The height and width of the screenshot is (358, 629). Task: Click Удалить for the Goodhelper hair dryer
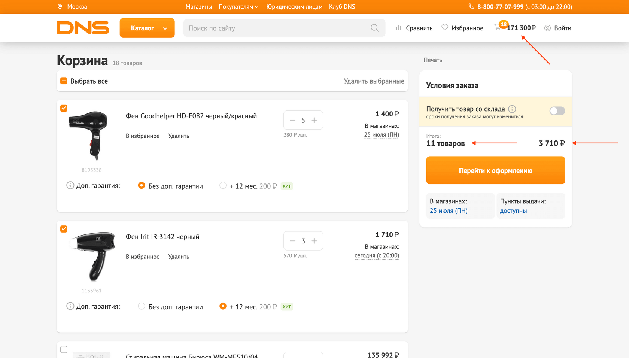tap(179, 136)
